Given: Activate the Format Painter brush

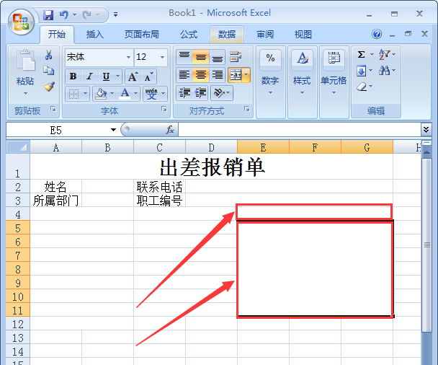Looking at the screenshot, I should coord(49,87).
